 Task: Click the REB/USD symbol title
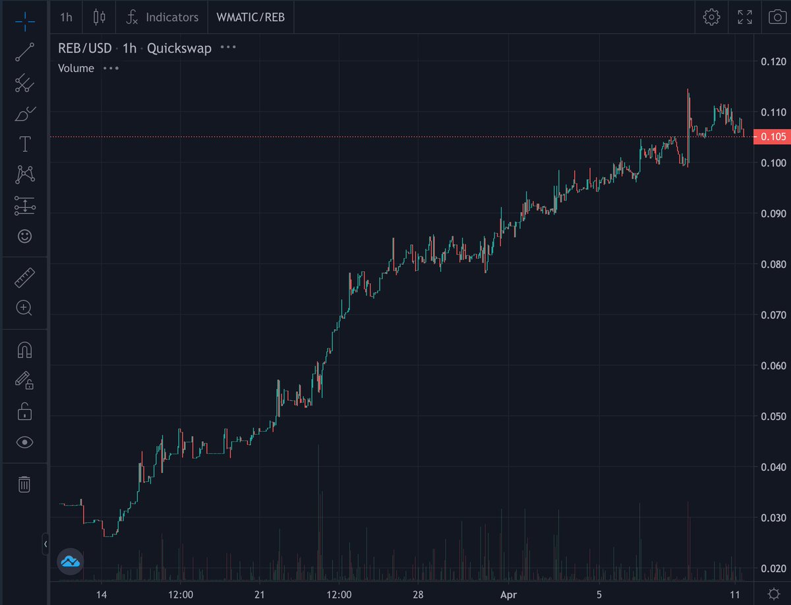[x=84, y=49]
